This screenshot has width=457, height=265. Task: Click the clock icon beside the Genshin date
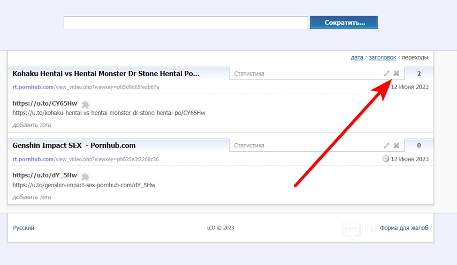click(386, 159)
